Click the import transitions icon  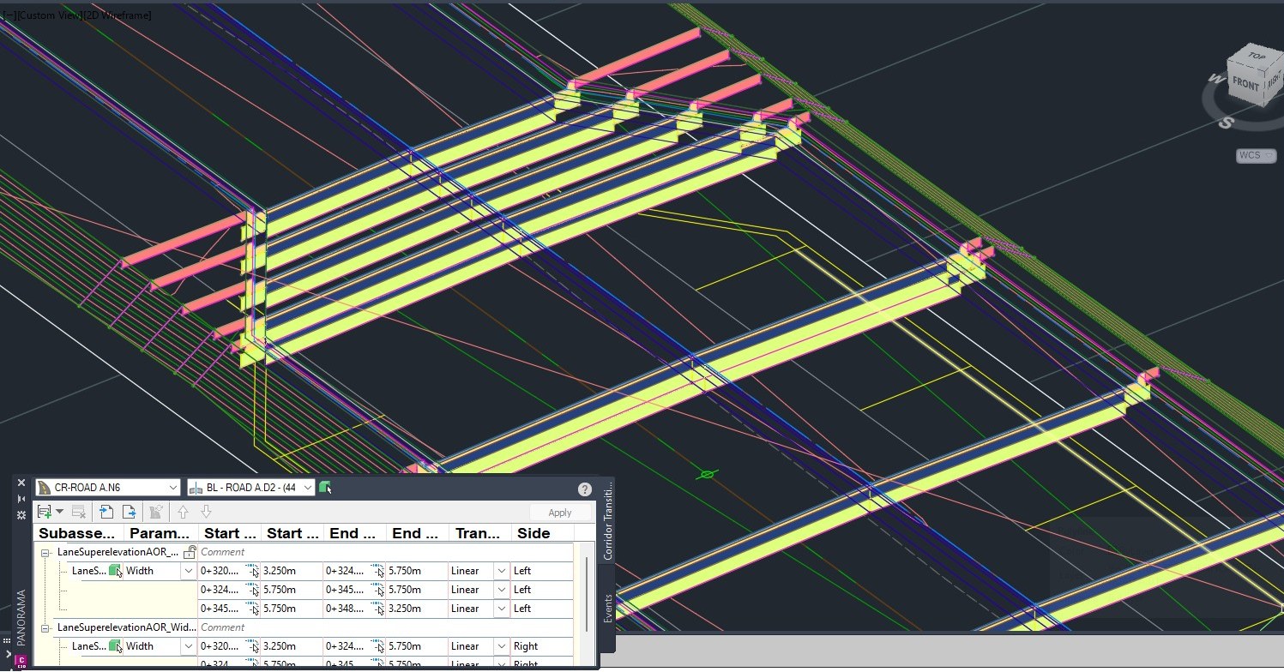[106, 512]
